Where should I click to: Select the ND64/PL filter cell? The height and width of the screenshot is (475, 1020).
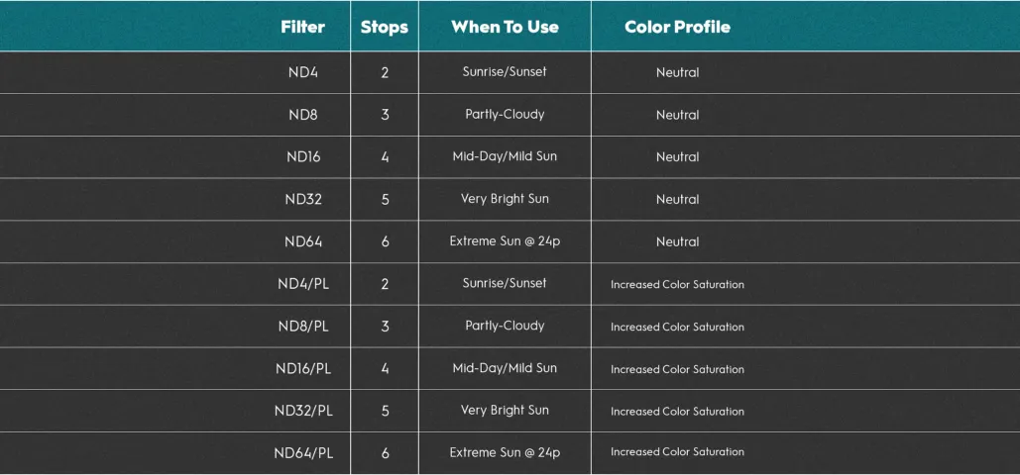(x=303, y=453)
